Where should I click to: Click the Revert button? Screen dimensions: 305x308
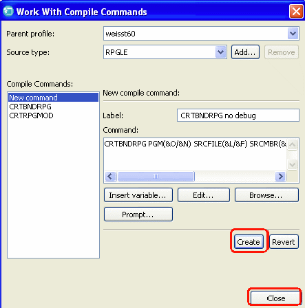284,242
